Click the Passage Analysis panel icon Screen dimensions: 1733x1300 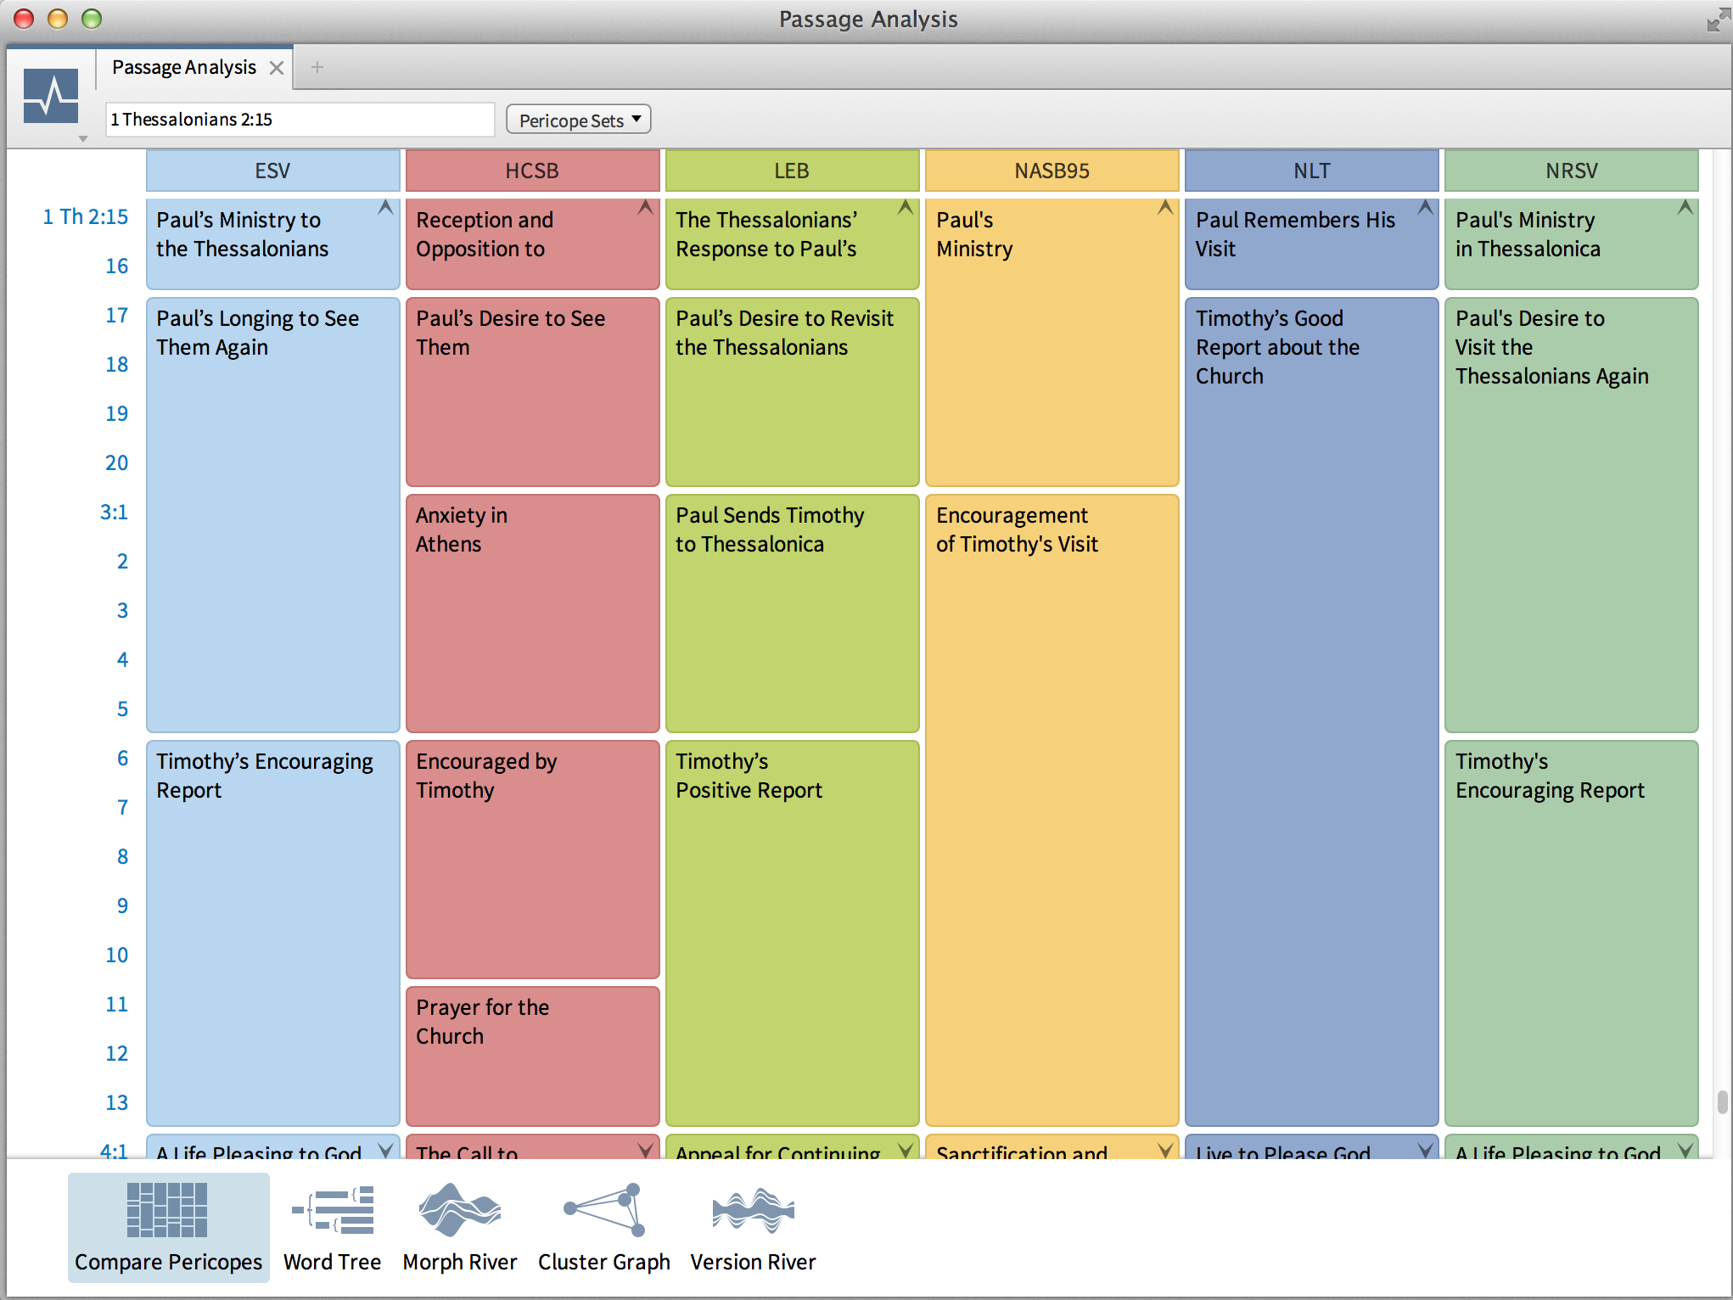click(51, 96)
